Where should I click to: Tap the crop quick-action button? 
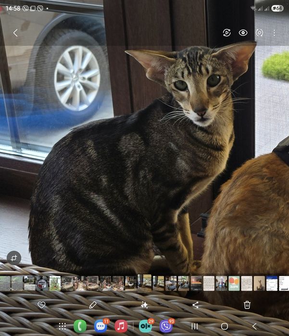click(14, 258)
